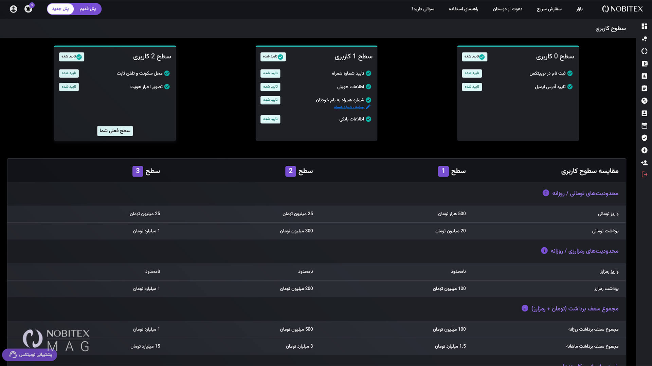Click the Nobitex logo
Viewport: 652px width, 366px height.
tap(622, 9)
